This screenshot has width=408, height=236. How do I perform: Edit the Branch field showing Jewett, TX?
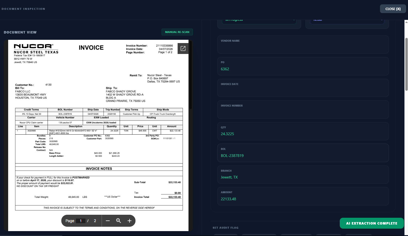tap(303, 174)
